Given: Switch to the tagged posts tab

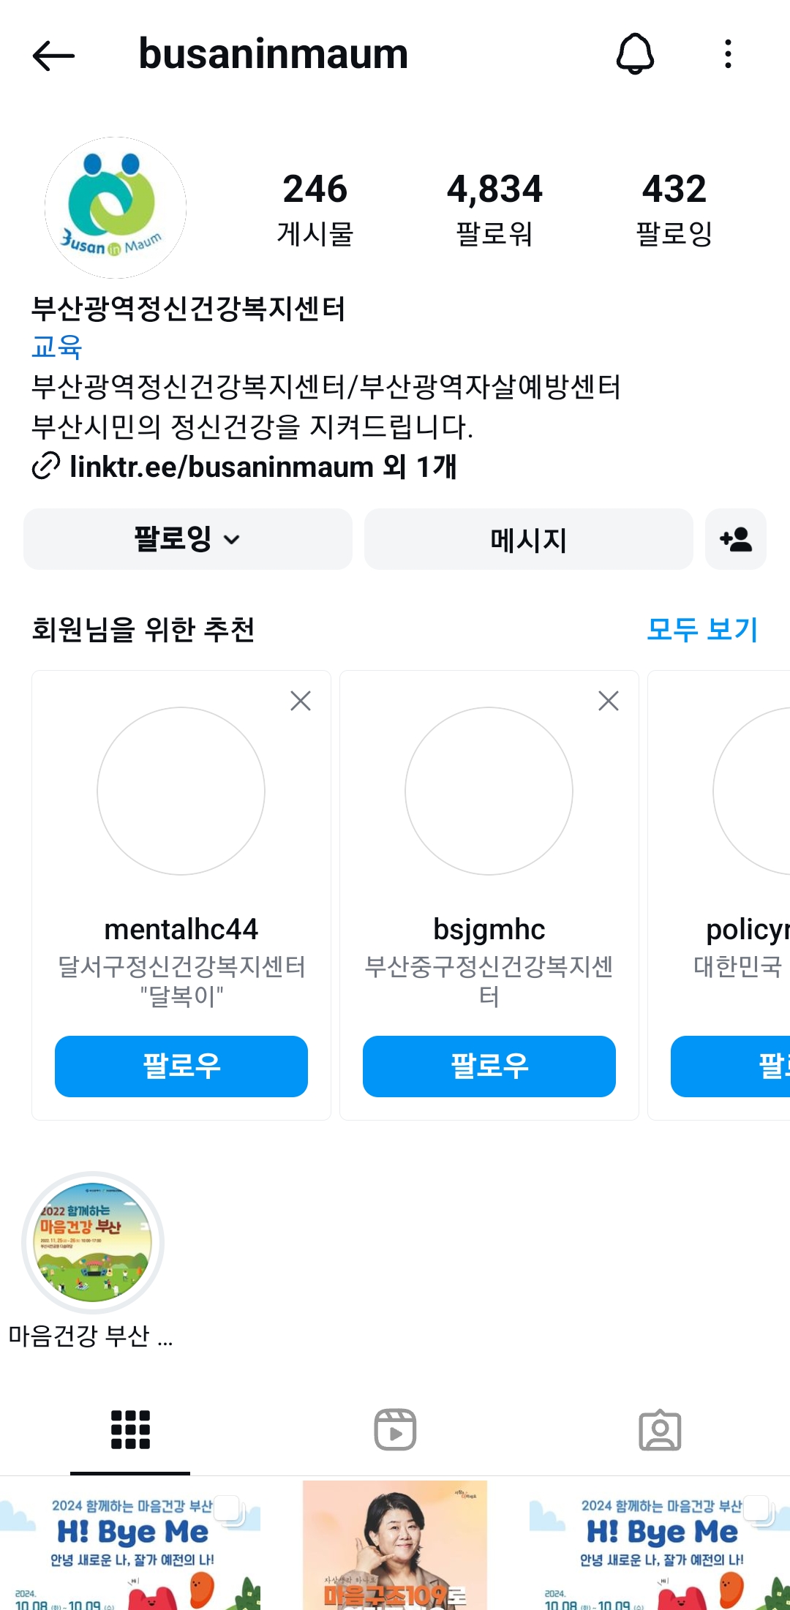Looking at the screenshot, I should tap(660, 1429).
